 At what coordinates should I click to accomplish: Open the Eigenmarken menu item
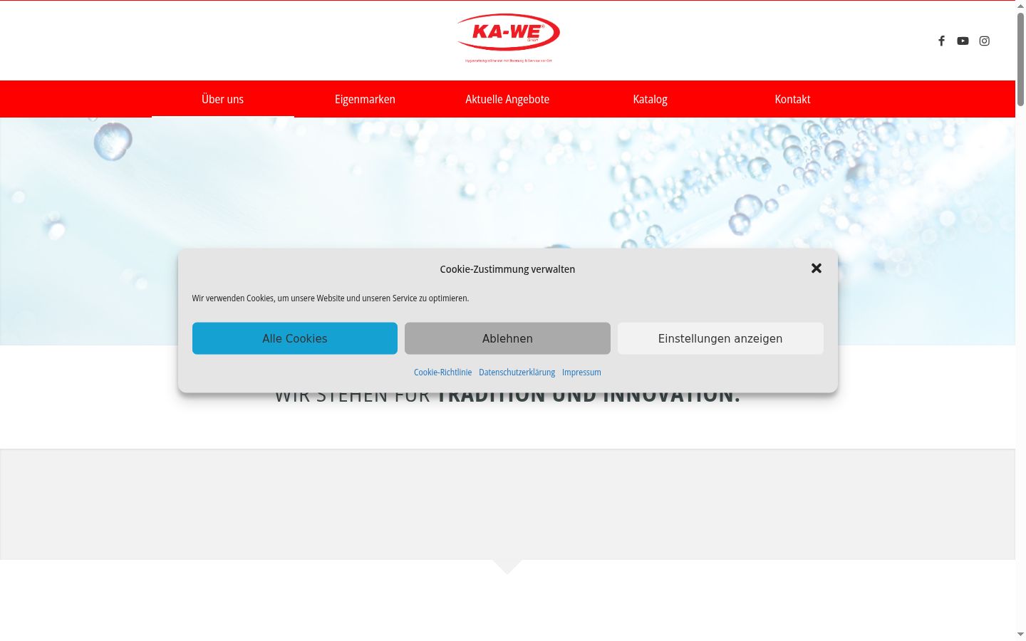(x=365, y=99)
